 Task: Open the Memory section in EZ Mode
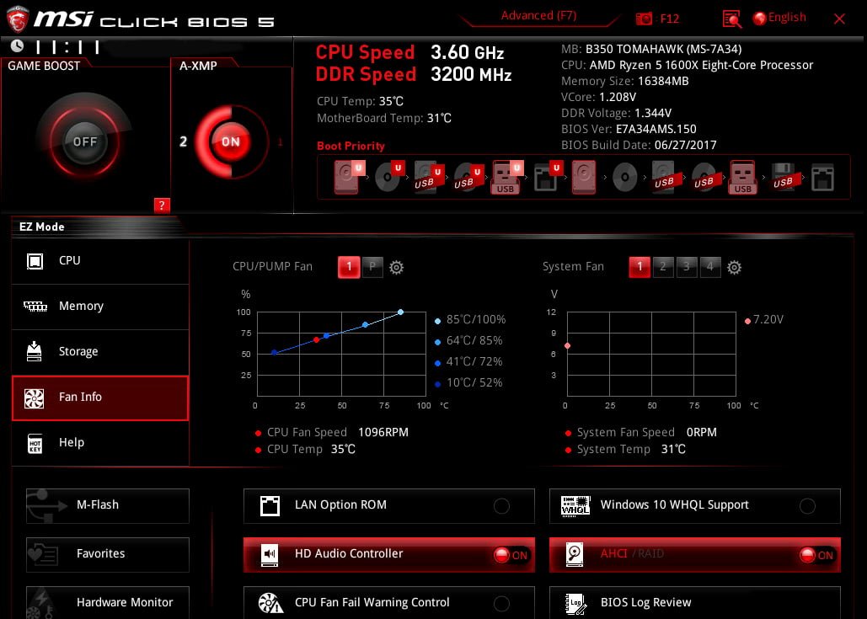[x=100, y=307]
